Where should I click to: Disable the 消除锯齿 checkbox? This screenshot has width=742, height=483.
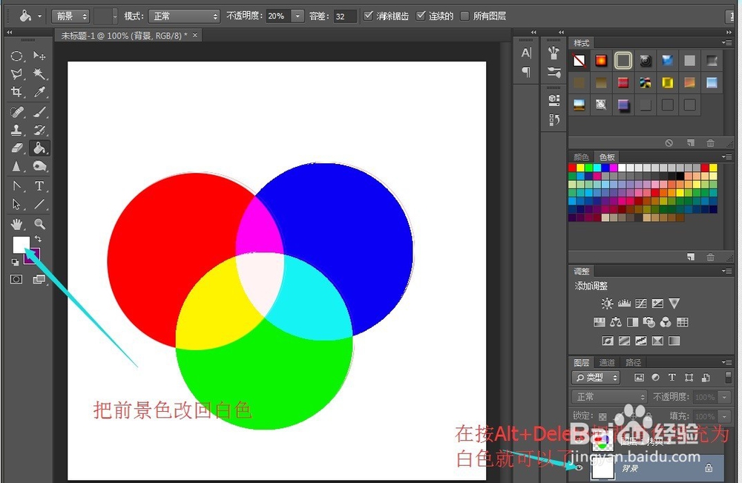click(x=369, y=15)
